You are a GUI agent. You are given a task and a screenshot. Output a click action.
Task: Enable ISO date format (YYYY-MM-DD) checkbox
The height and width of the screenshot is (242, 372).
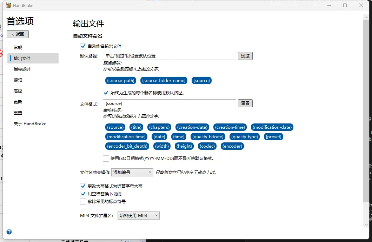click(106, 158)
